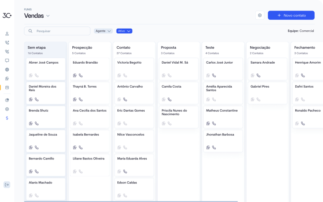Click phone icon on Jaqueline de Souza card
The height and width of the screenshot is (202, 323).
(x=37, y=147)
